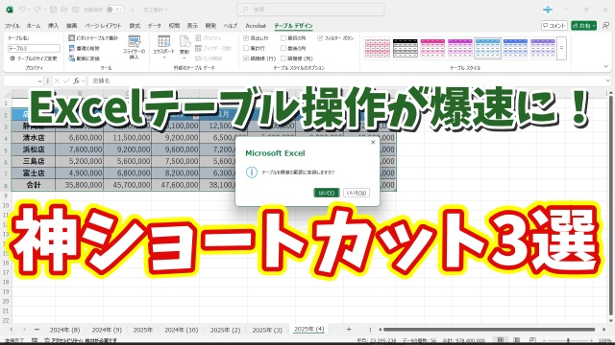Click the Undo arrow icon

tap(22, 10)
